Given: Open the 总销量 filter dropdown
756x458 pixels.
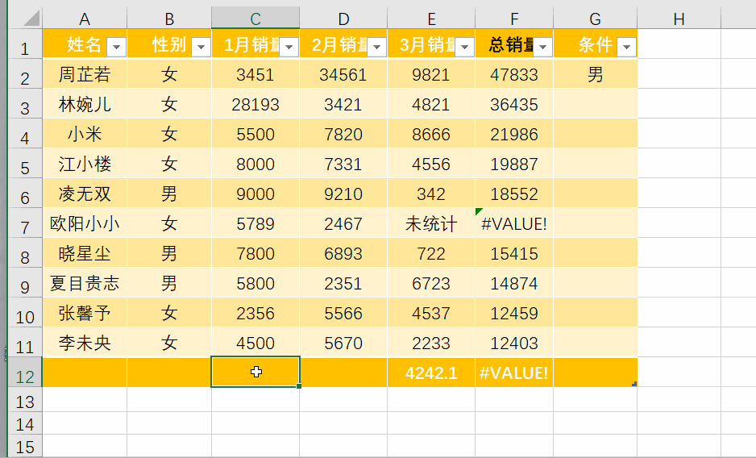Looking at the screenshot, I should point(543,47).
